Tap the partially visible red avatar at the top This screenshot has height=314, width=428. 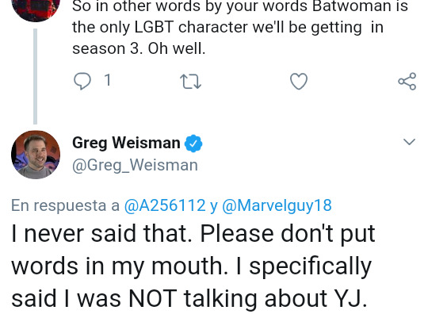(x=36, y=10)
